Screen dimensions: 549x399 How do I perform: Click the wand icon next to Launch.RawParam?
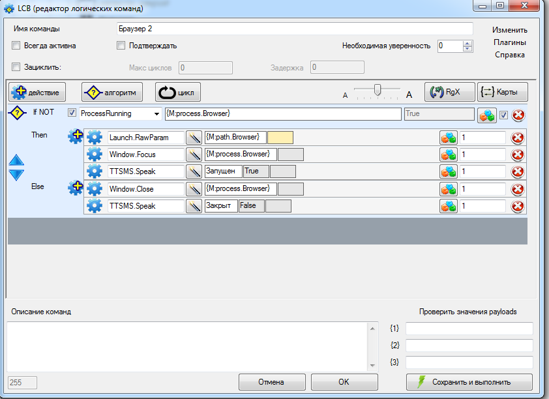point(194,138)
